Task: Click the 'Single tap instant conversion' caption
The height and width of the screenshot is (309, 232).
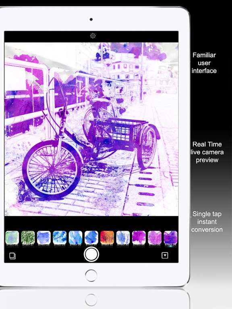Action: pyautogui.click(x=207, y=222)
